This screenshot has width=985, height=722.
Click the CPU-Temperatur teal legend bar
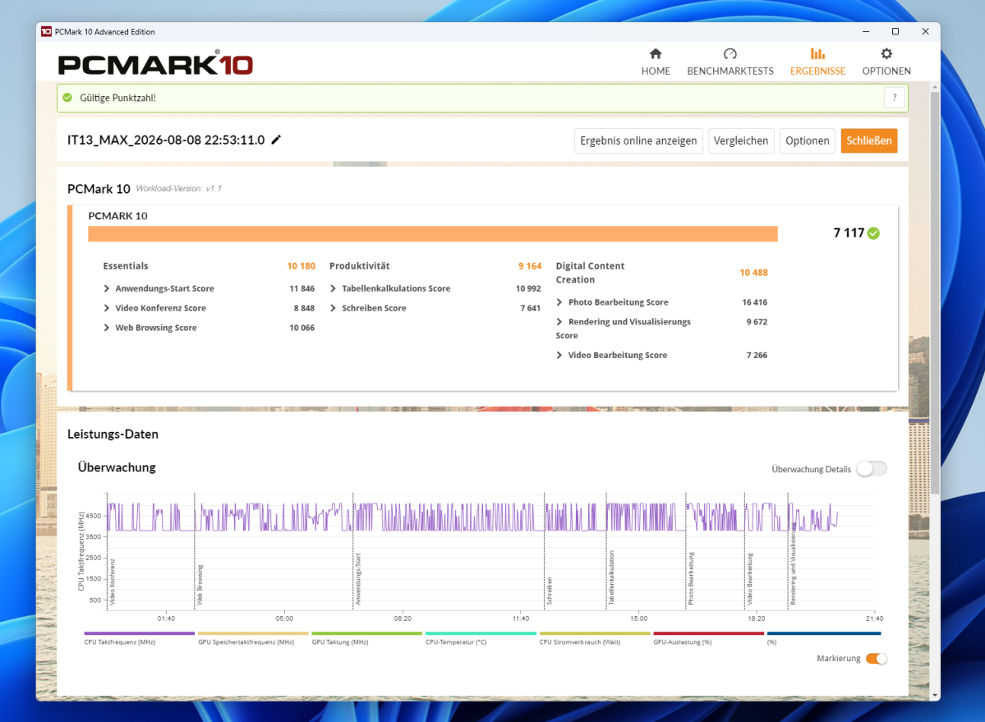click(x=481, y=633)
